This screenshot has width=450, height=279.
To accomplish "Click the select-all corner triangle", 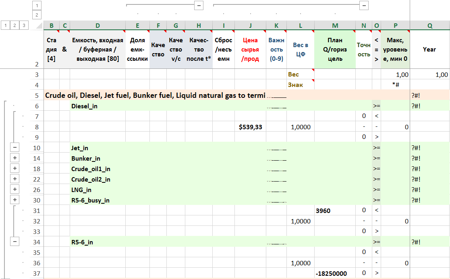I will click(38, 26).
